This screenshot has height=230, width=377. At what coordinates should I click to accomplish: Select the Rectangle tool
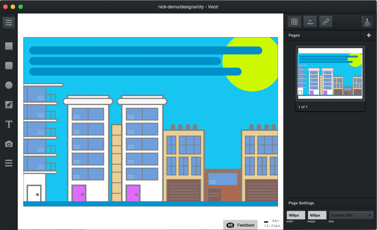[8, 46]
